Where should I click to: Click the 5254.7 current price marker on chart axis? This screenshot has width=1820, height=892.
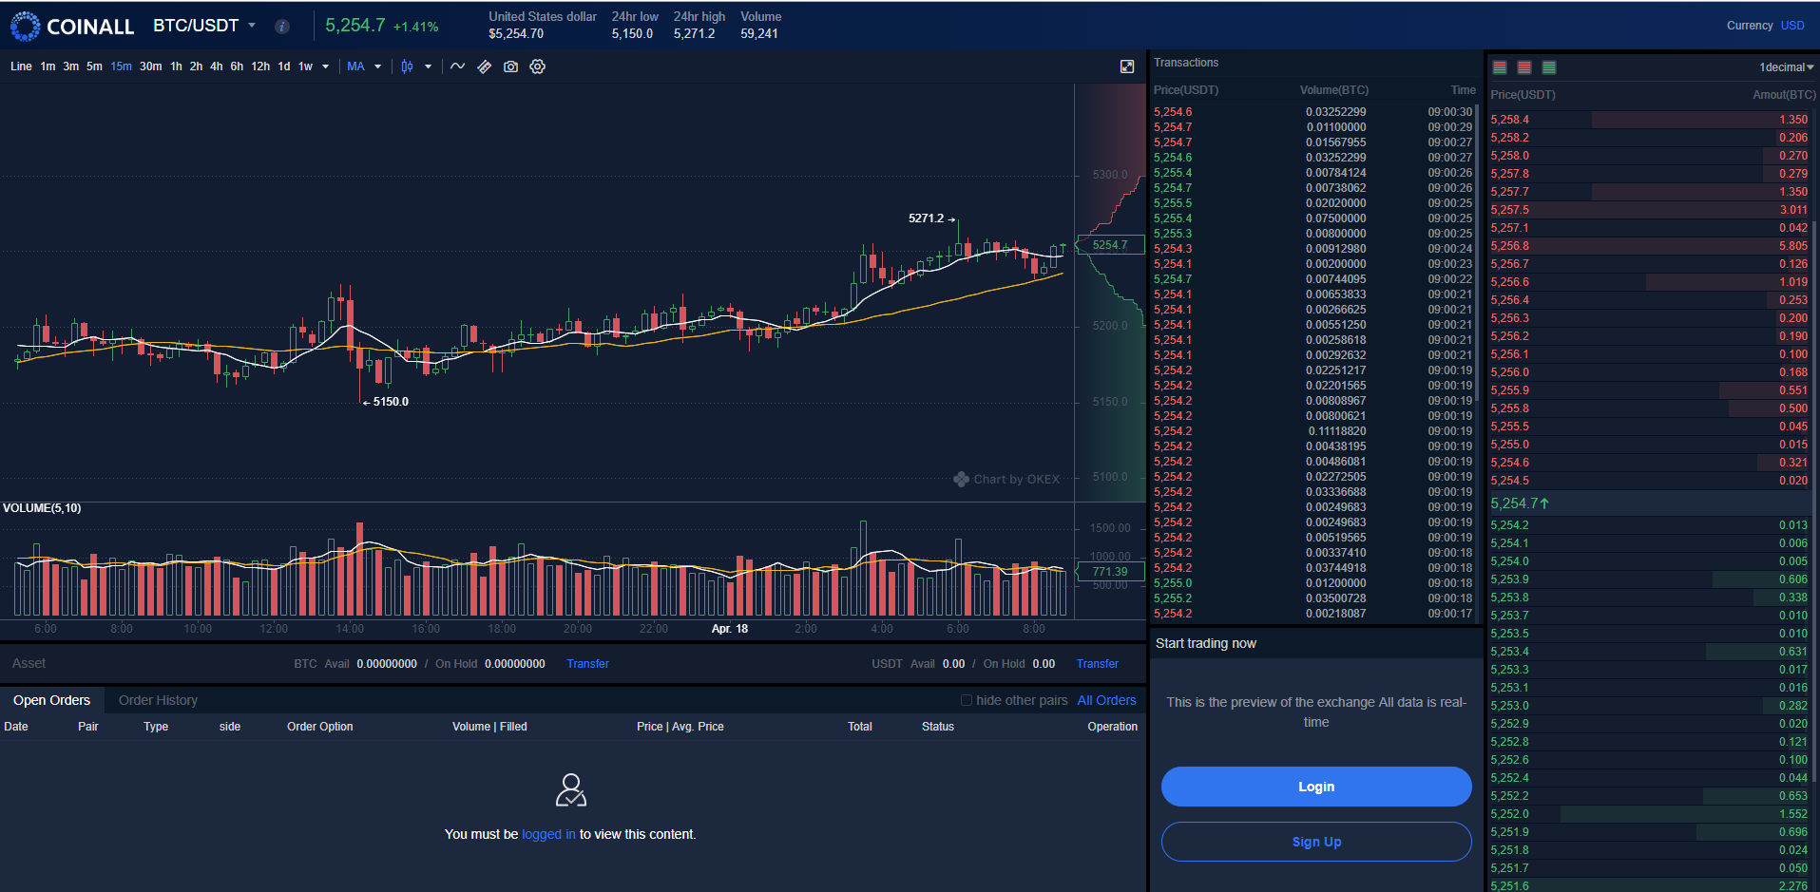1109,245
